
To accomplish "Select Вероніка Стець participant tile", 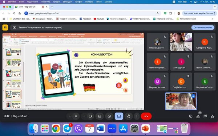I will click(205, 82).
